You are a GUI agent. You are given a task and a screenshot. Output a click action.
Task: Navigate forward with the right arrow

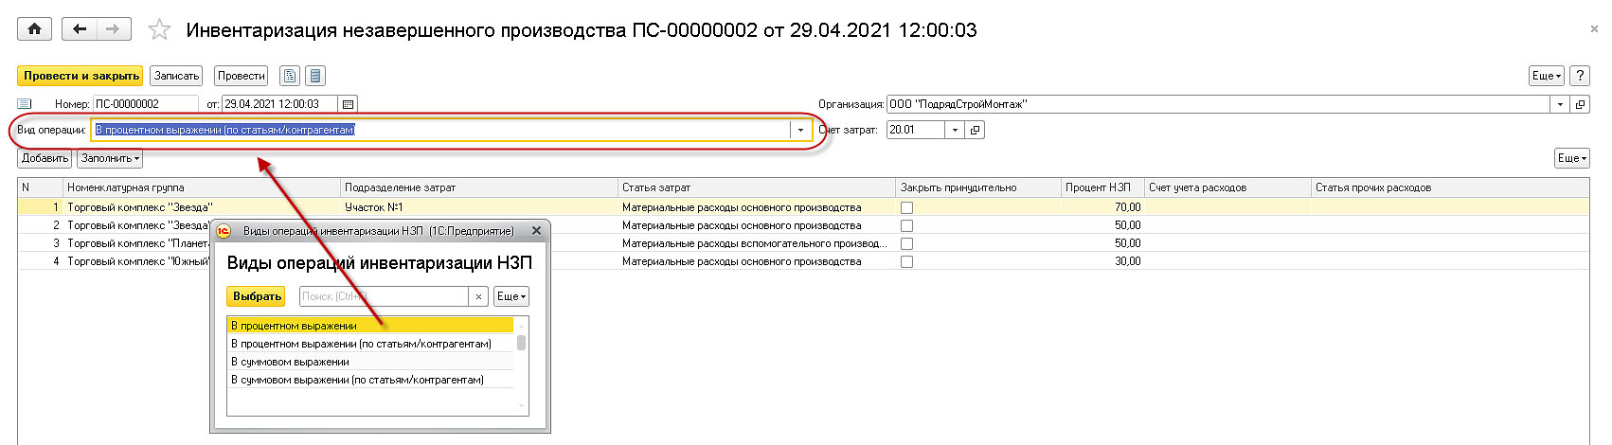[x=113, y=29]
